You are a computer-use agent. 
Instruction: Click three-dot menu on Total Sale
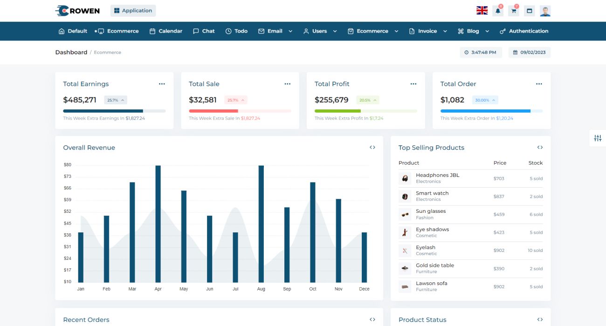pyautogui.click(x=288, y=84)
